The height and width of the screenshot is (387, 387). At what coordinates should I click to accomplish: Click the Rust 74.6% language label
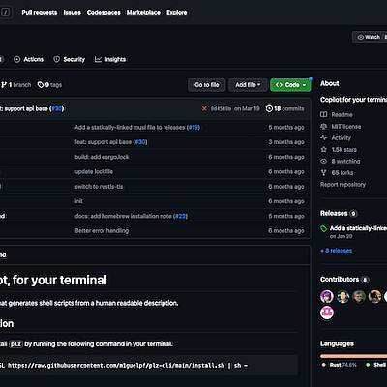tap(340, 365)
